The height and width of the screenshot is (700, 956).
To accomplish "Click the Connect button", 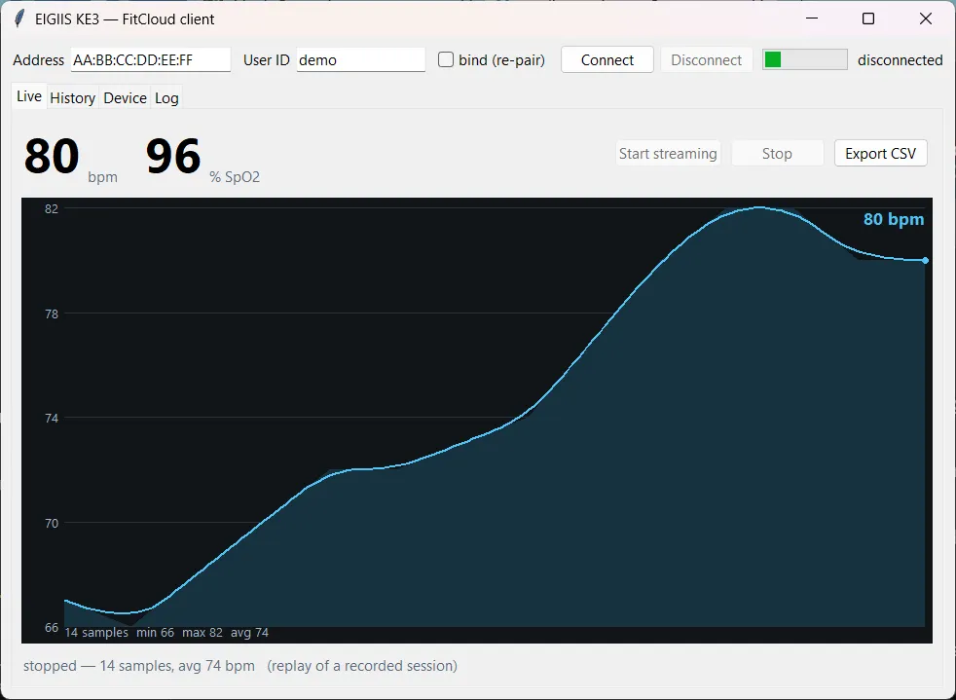I will tap(607, 59).
